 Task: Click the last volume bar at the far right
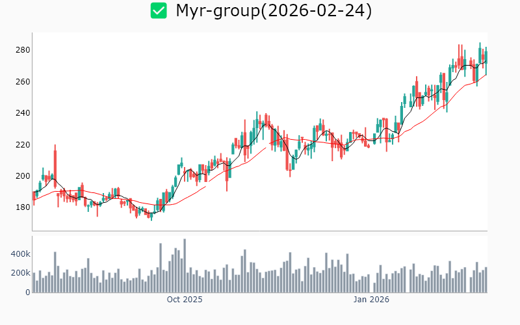coord(486,279)
